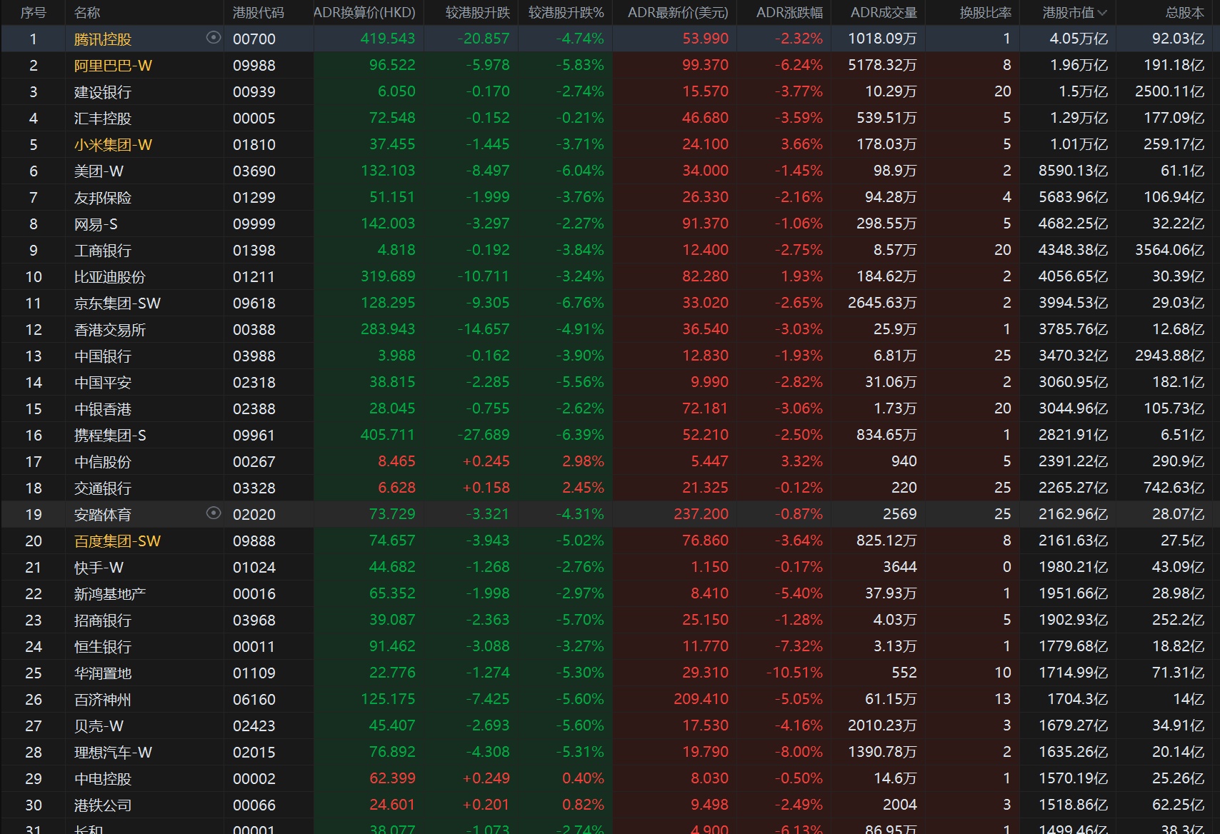Viewport: 1220px width, 834px height.
Task: Click the 总股本 column header
Action: pos(1184,13)
